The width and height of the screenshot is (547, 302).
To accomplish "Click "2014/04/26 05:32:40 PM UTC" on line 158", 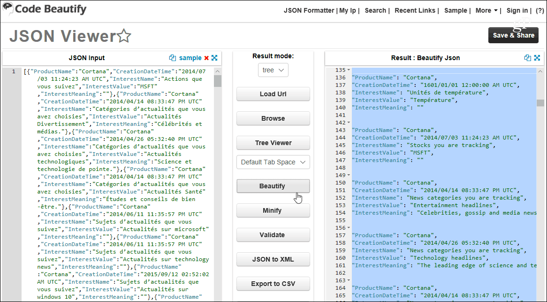I will [x=469, y=243].
